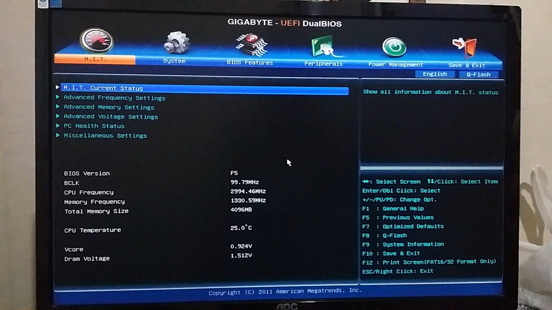Click the 'F12 : Print Screen' line
This screenshot has height=310, width=552.
point(429,262)
